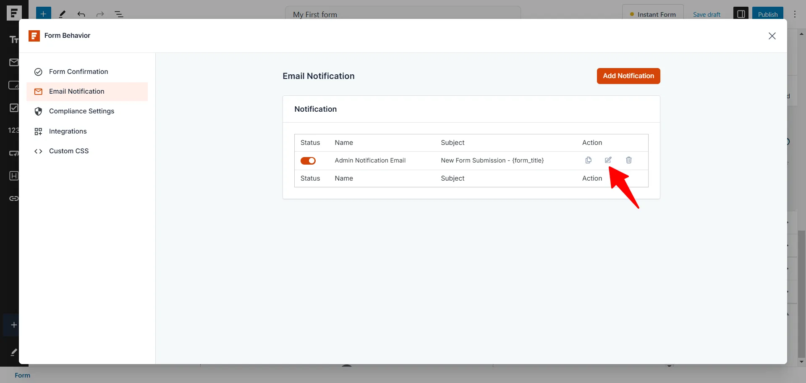Viewport: 806px width, 383px height.
Task: Open the block inserter plus icon
Action: pos(43,13)
